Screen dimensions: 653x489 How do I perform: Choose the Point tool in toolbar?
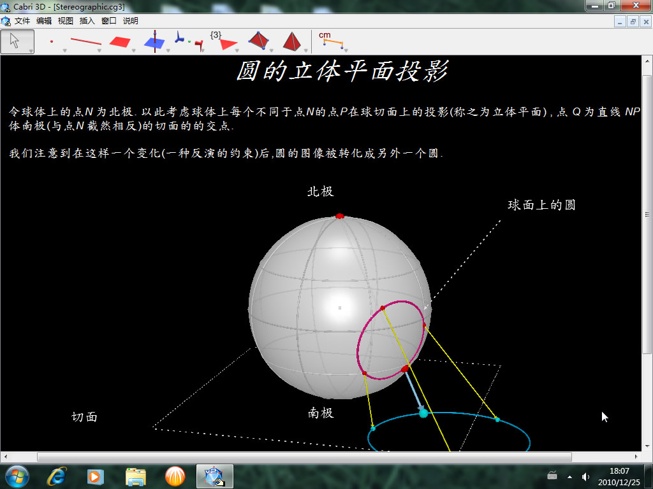(x=52, y=41)
